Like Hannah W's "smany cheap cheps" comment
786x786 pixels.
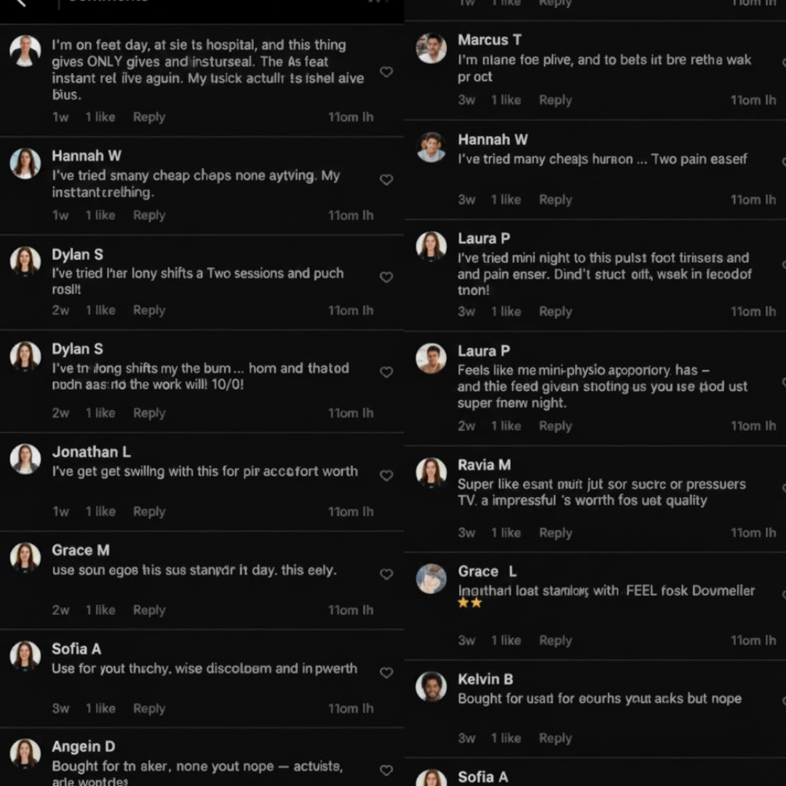[386, 180]
